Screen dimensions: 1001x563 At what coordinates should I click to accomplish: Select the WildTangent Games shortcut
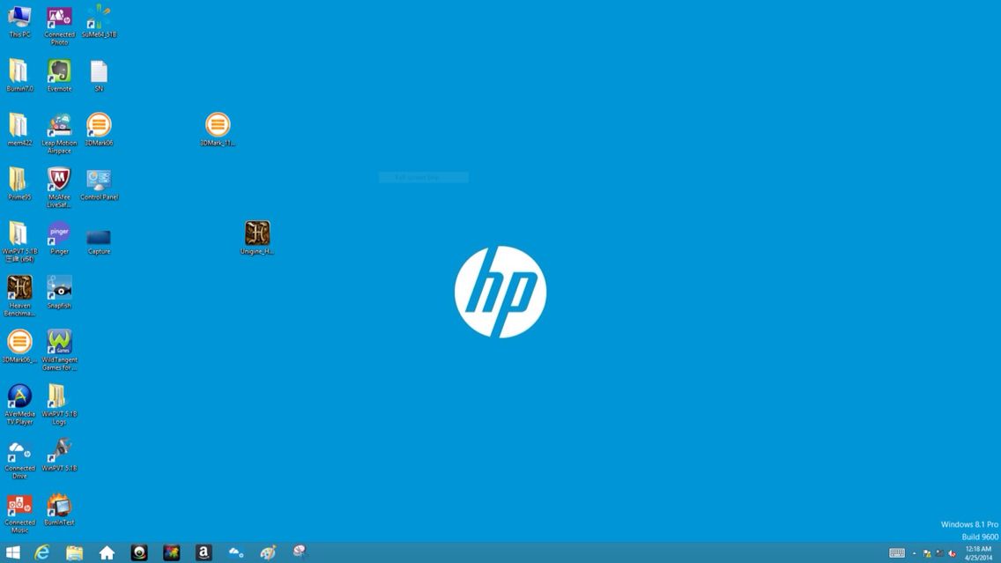tap(59, 351)
